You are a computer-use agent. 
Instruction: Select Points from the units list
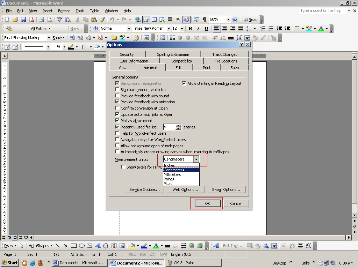(181, 179)
